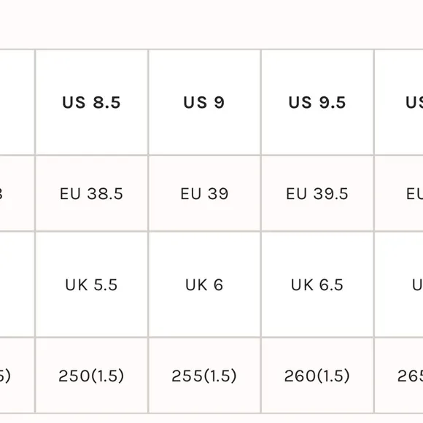Select the US 8.5 header cell
This screenshot has width=423, height=423.
(91, 102)
